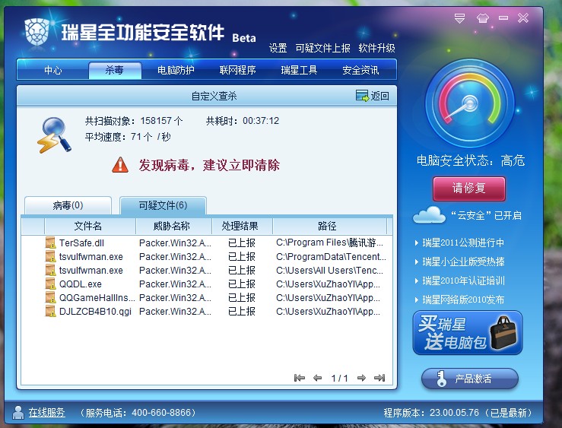Click the 1 / 1 page indicator
Image resolution: width=562 pixels, height=428 pixels.
pos(339,378)
